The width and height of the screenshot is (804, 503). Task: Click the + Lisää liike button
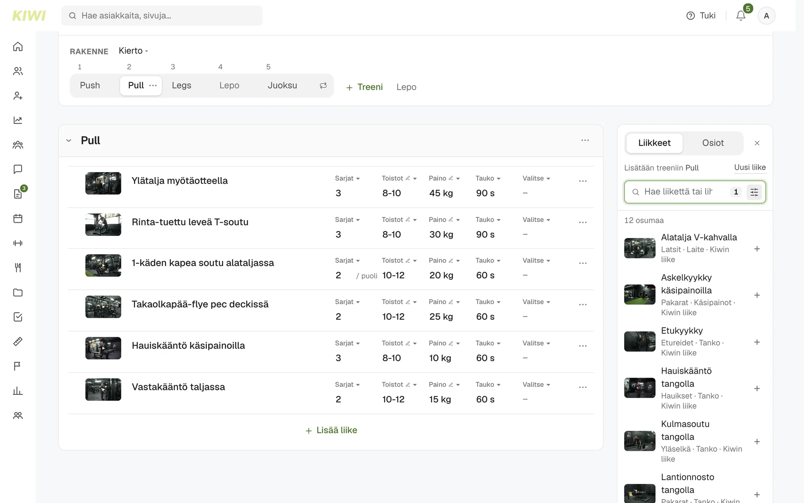[331, 430]
